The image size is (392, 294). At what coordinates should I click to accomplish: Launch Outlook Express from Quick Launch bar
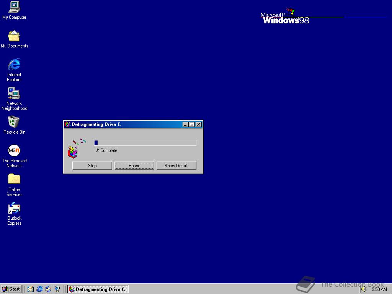pyautogui.click(x=48, y=289)
